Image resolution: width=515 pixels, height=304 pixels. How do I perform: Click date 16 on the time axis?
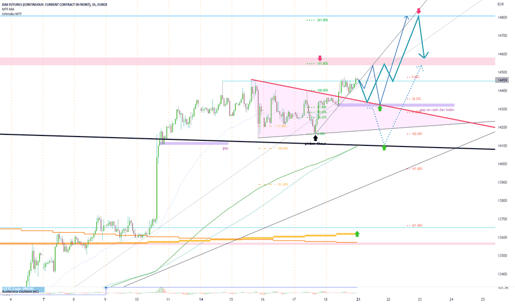click(262, 300)
